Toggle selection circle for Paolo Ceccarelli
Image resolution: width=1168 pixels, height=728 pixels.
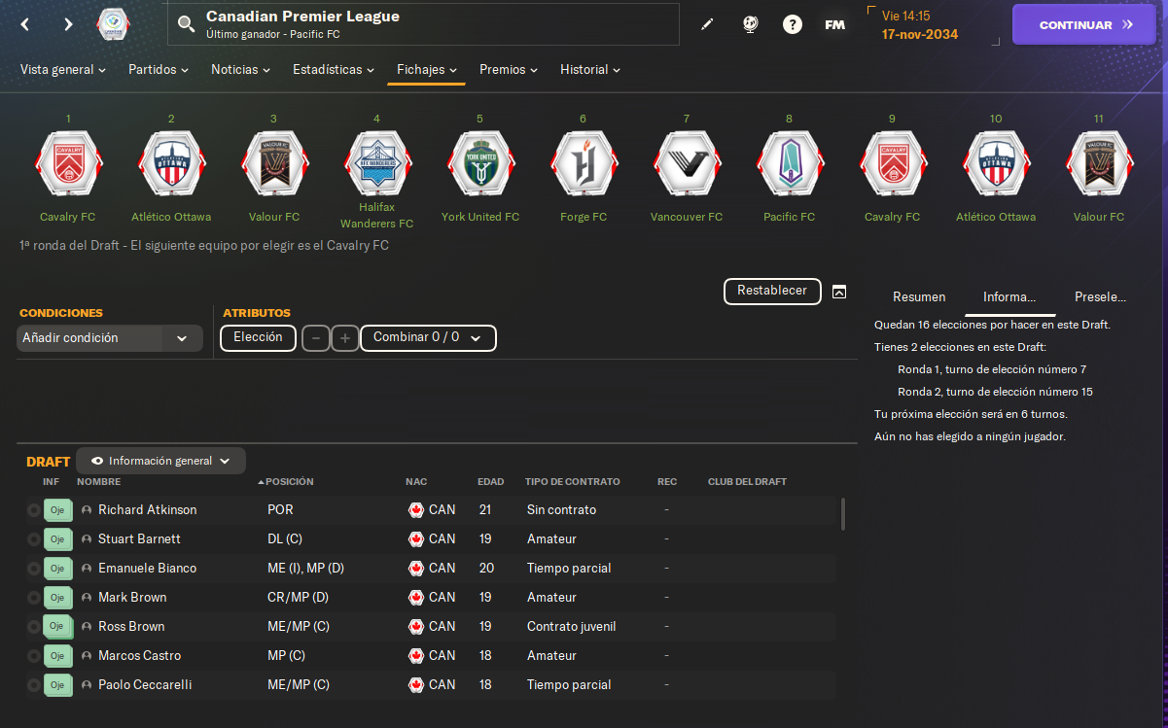33,685
